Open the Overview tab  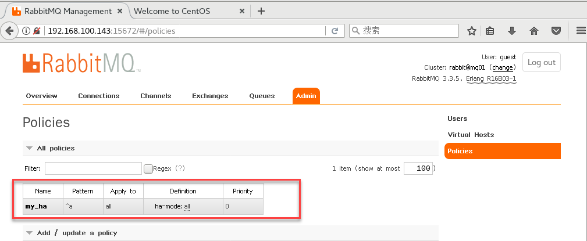41,96
